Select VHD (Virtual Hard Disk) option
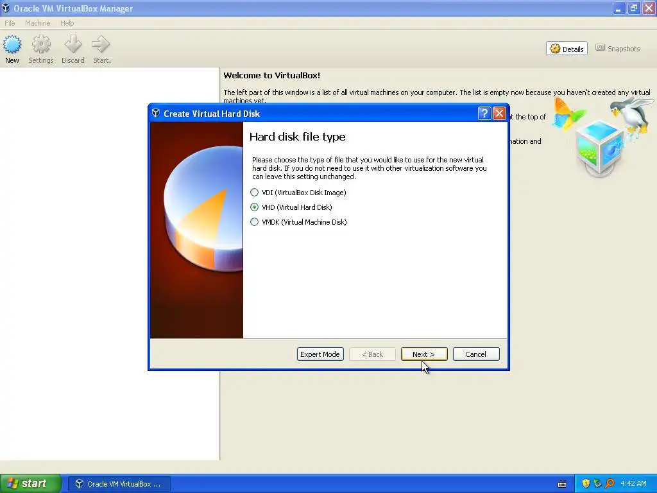Viewport: 657px width, 493px height. [291, 207]
